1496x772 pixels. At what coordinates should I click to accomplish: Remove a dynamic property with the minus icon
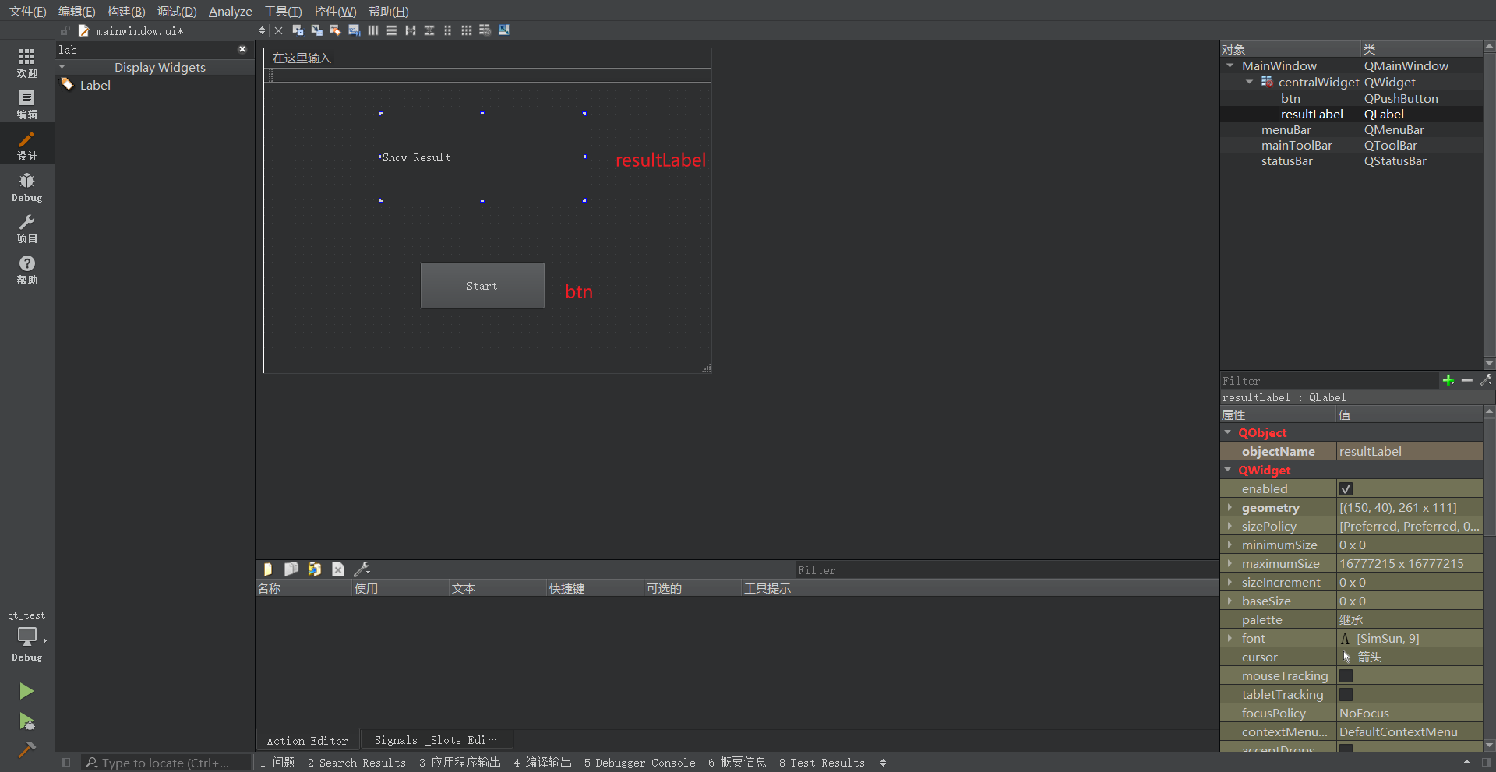(x=1467, y=380)
